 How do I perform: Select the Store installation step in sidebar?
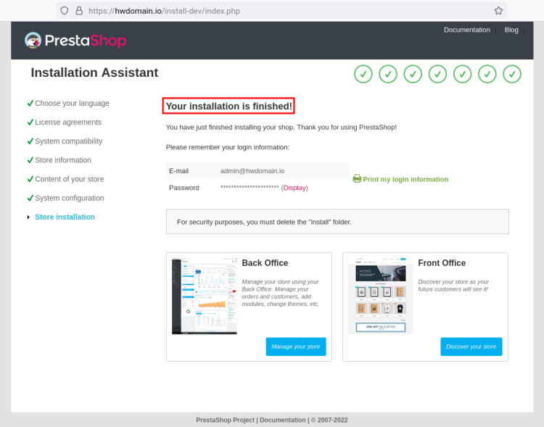[x=65, y=217]
